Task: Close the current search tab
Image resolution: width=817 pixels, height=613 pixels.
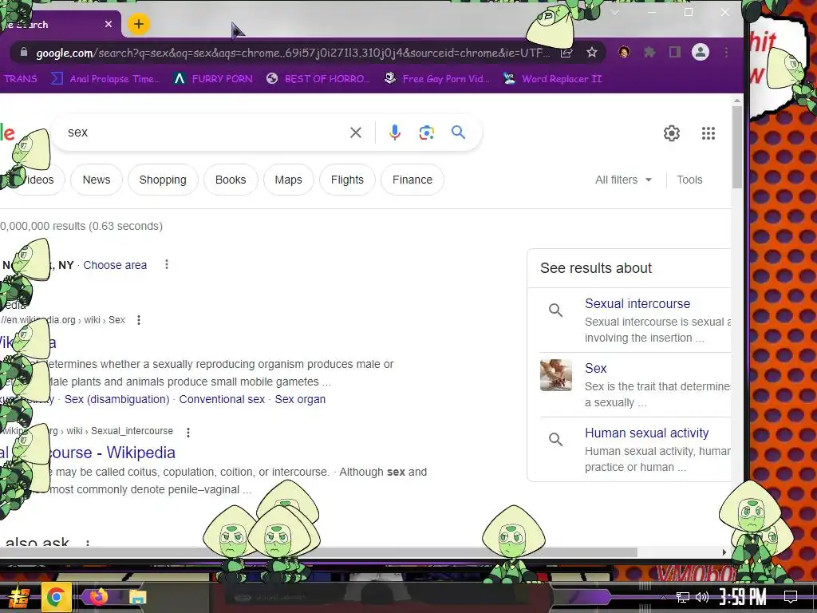Action: point(109,24)
